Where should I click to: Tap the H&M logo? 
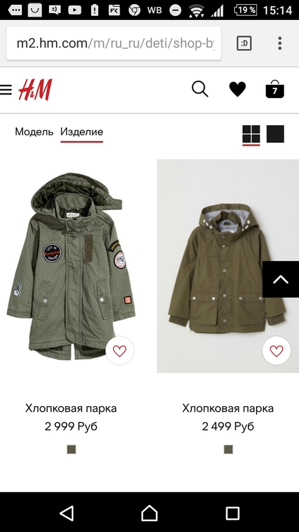35,90
